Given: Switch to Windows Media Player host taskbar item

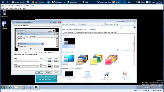Looking at the screenshot, I should point(18,2).
